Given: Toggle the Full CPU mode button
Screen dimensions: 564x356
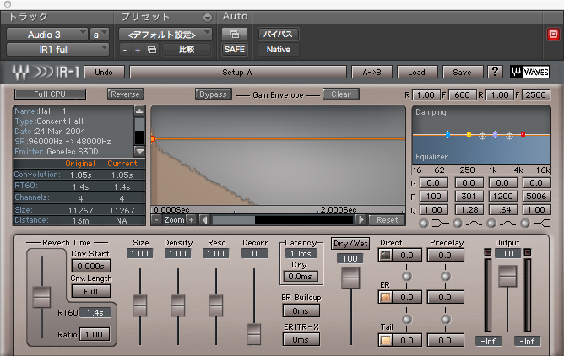Looking at the screenshot, I should pyautogui.click(x=50, y=94).
